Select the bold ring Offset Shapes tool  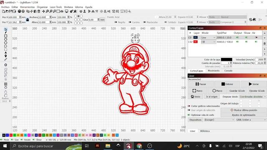click(5, 65)
